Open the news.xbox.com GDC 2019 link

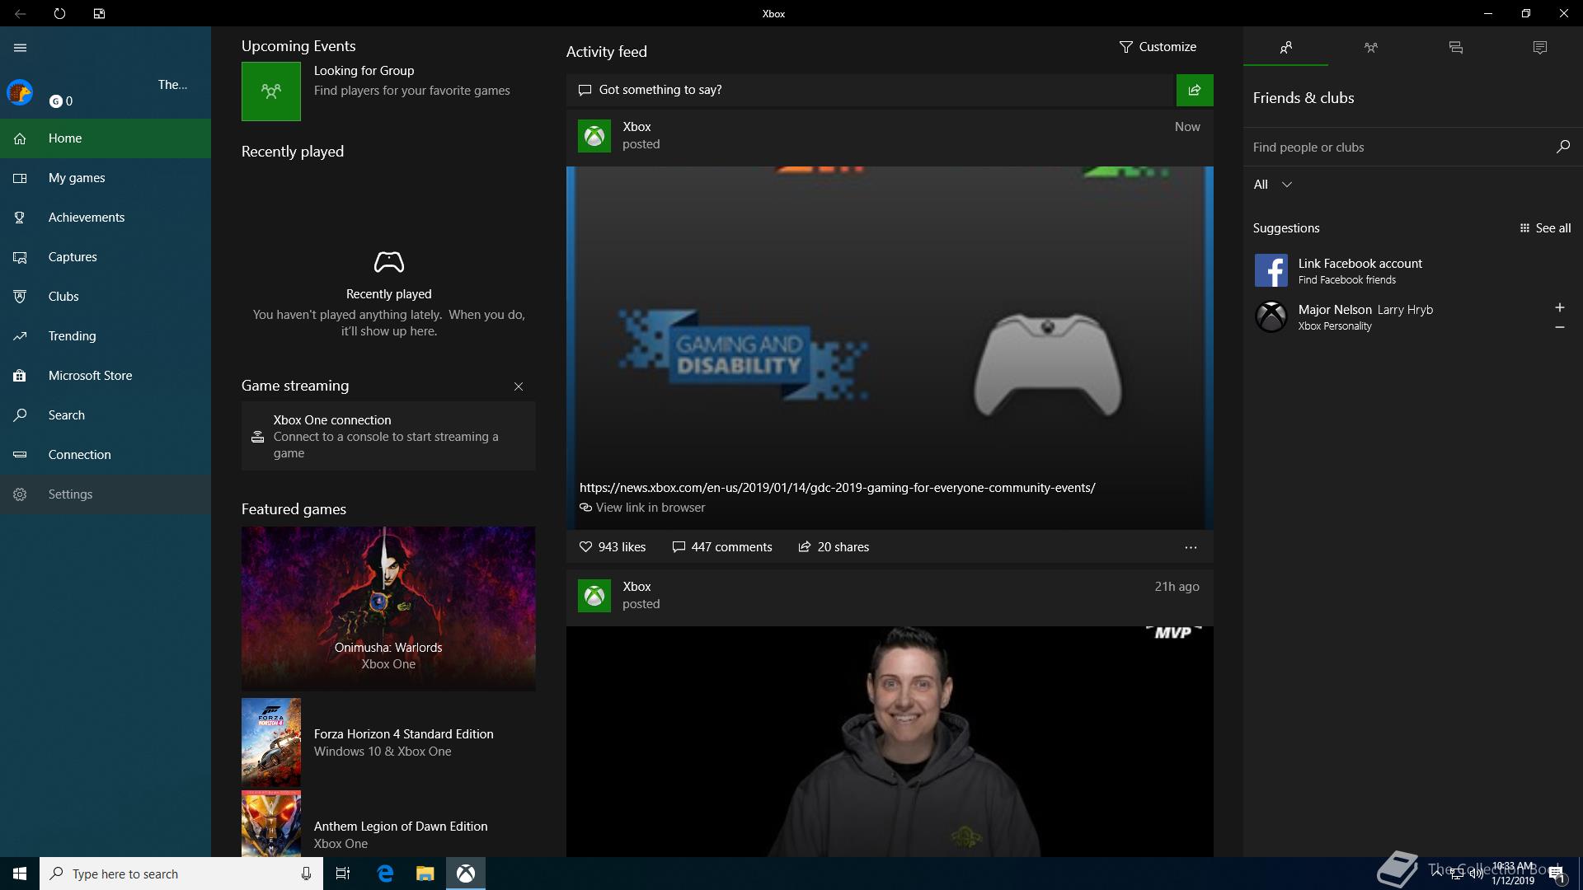pos(837,488)
